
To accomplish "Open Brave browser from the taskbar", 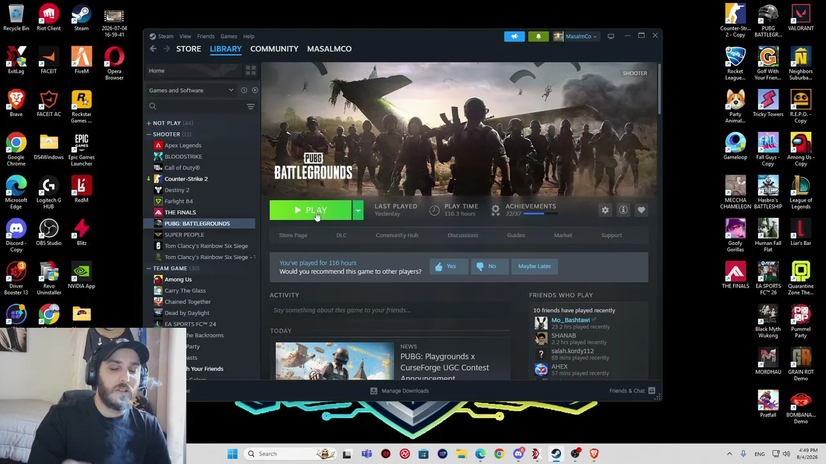I will click(x=594, y=454).
